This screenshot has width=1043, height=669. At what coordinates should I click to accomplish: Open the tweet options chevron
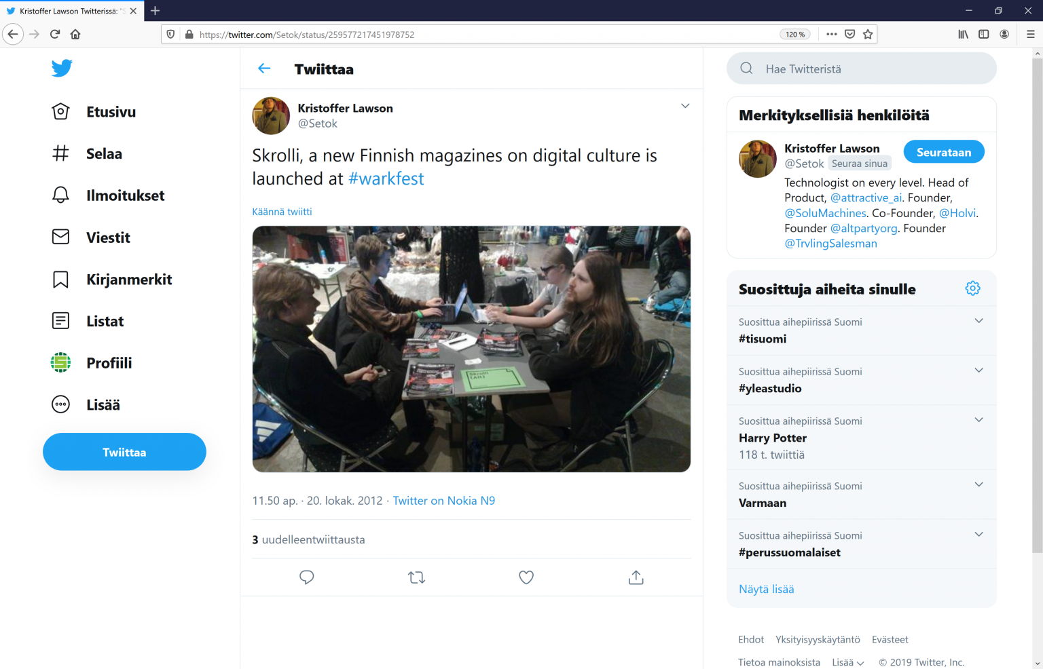[685, 106]
